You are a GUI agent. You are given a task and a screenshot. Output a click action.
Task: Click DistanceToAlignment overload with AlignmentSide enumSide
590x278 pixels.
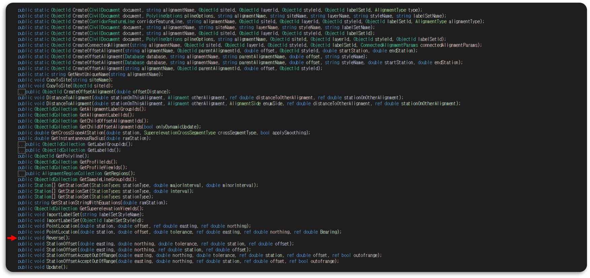[239, 103]
